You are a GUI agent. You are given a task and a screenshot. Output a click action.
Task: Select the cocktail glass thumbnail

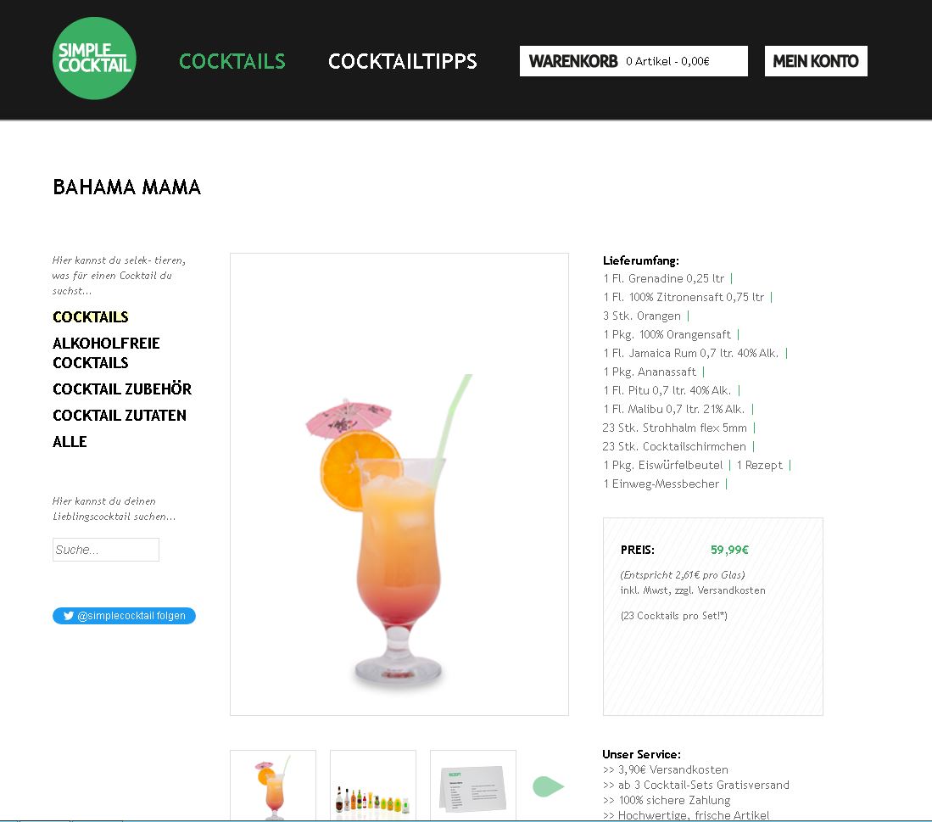coord(273,786)
